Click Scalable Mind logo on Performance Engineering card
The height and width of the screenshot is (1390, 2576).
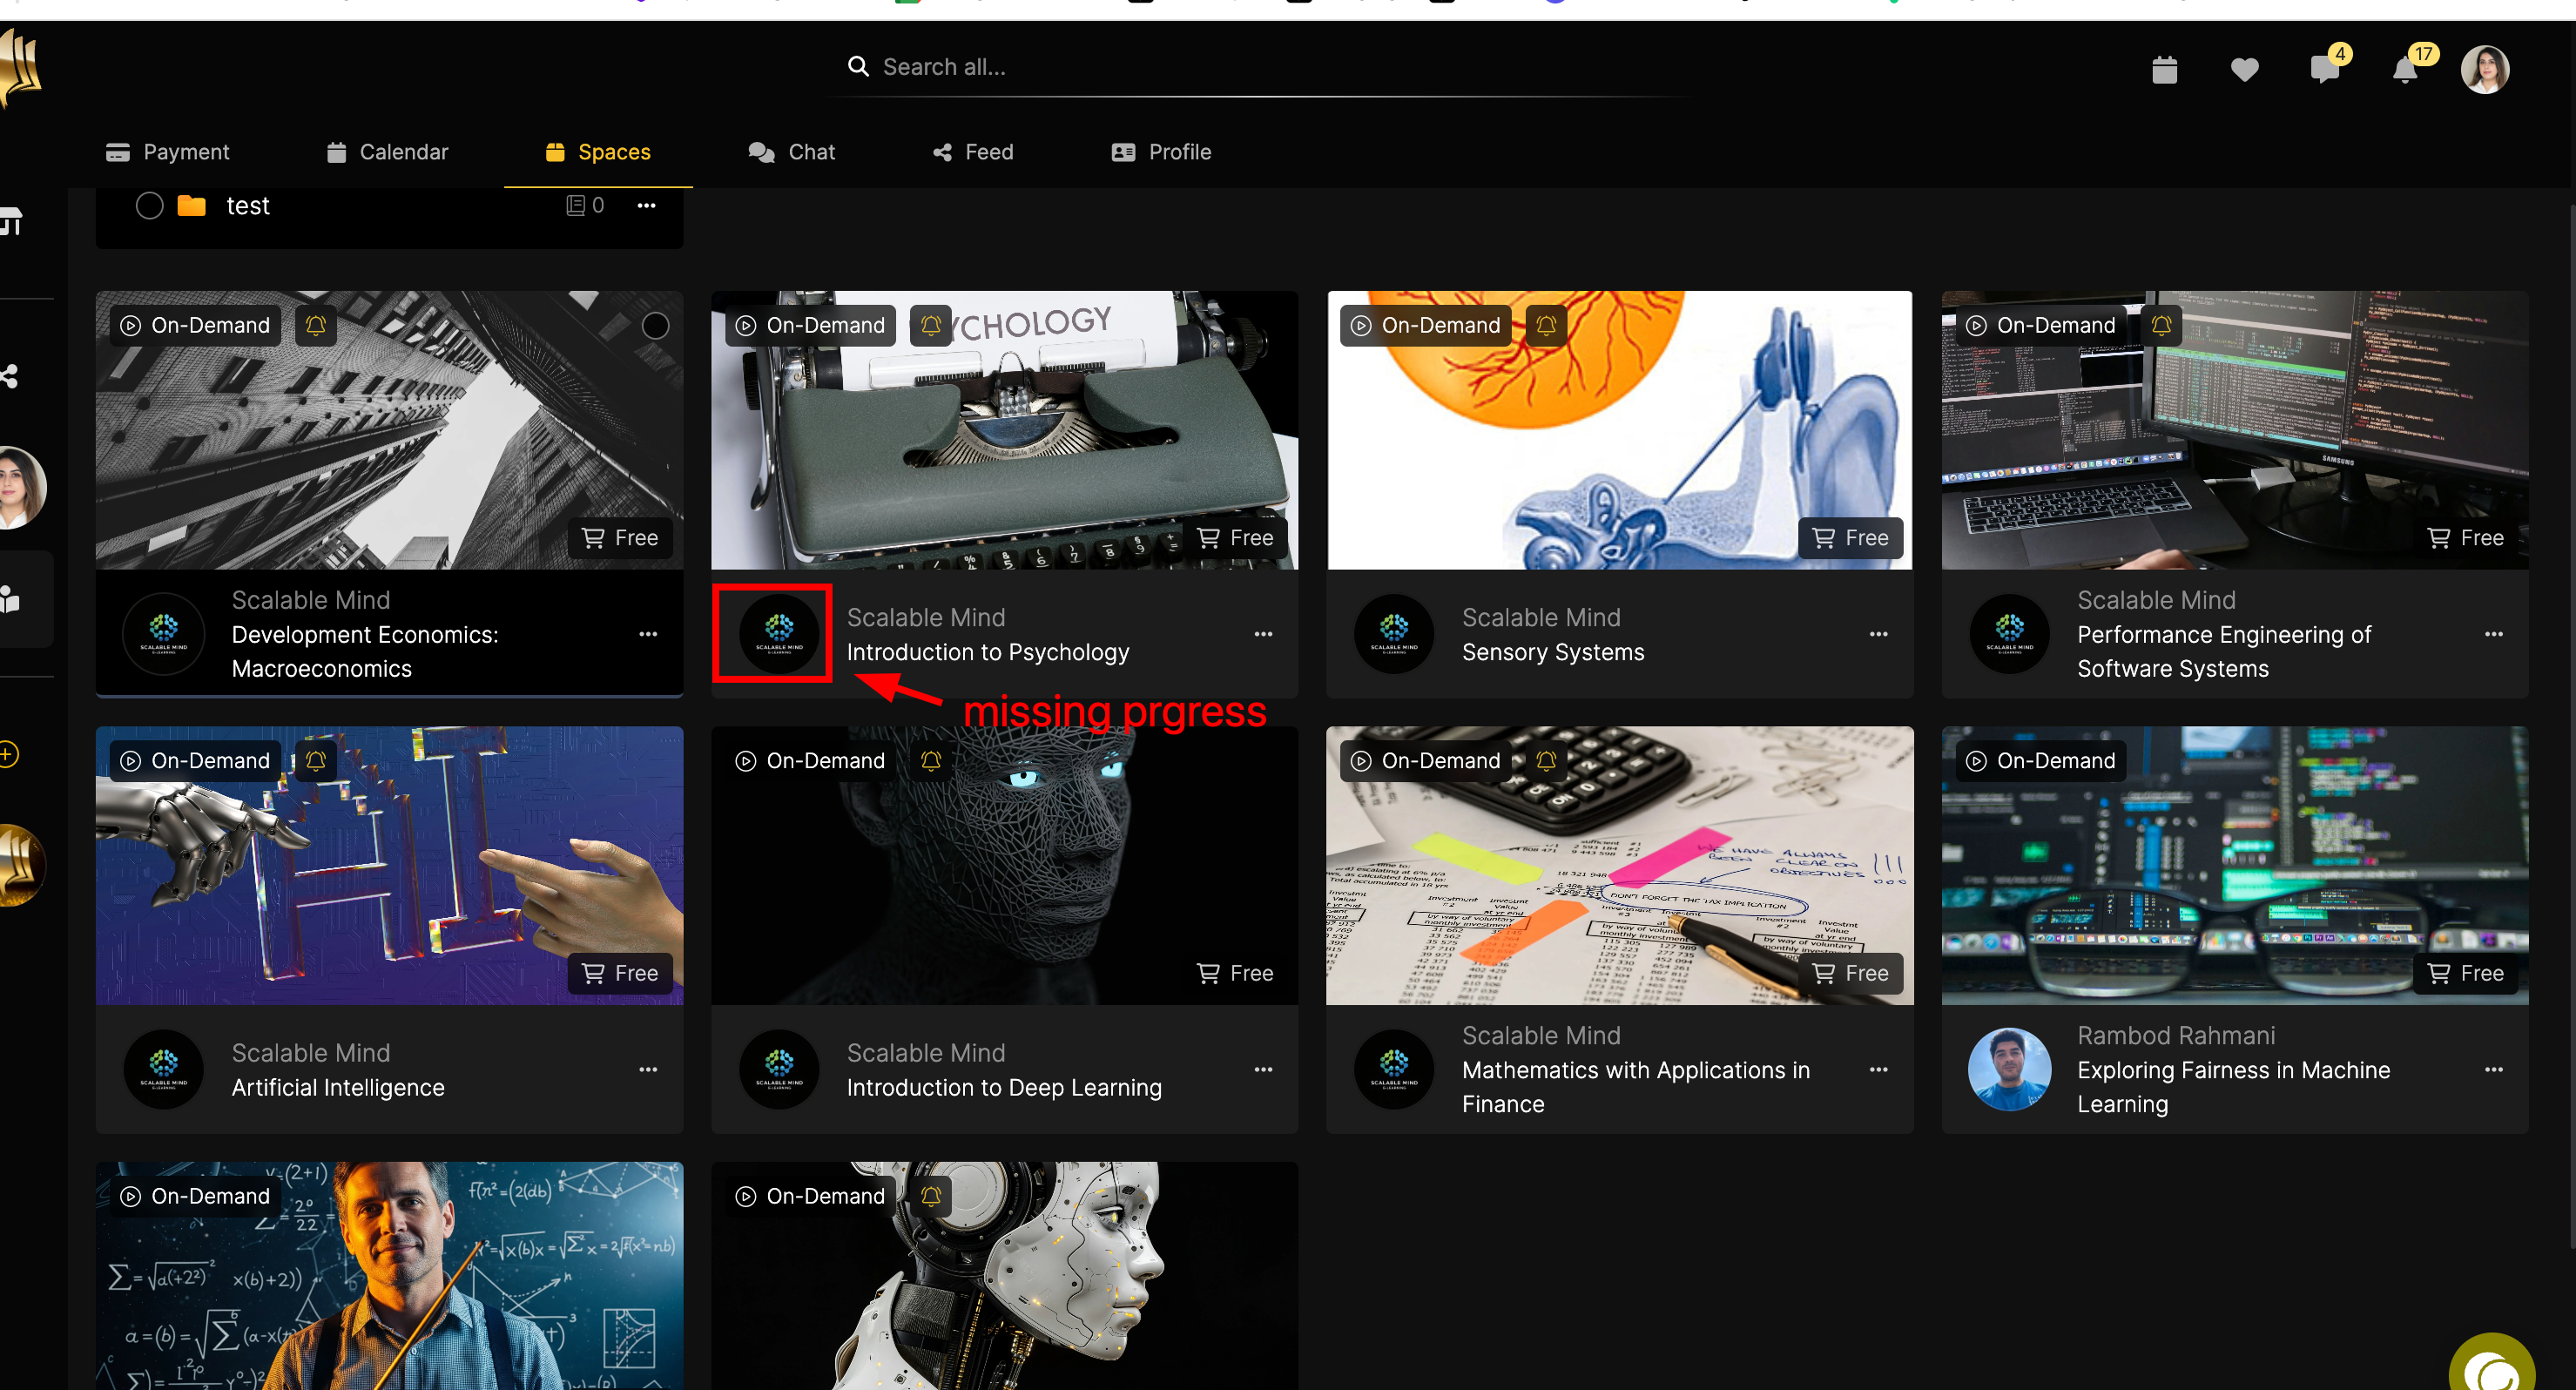2009,633
